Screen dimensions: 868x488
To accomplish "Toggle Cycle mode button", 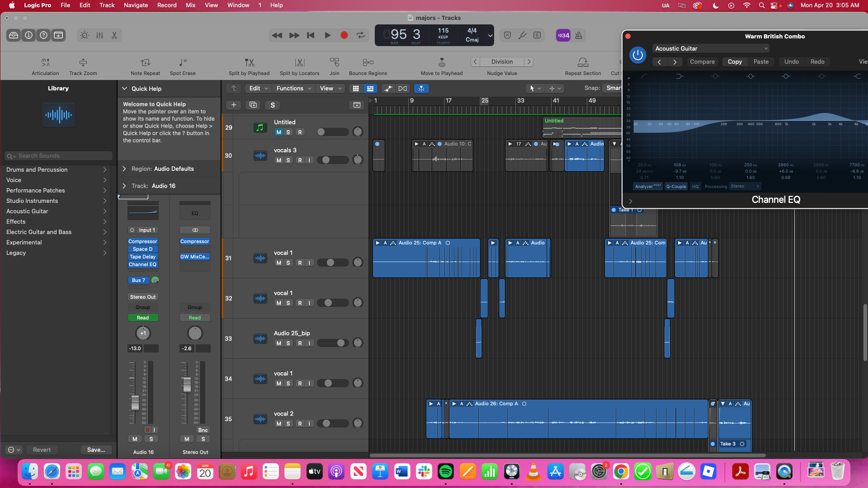I will tap(361, 35).
